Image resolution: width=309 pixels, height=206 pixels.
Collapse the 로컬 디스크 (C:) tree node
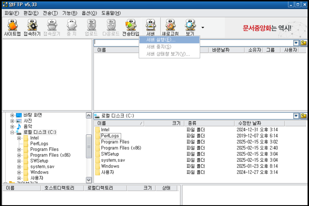click(x=12, y=132)
